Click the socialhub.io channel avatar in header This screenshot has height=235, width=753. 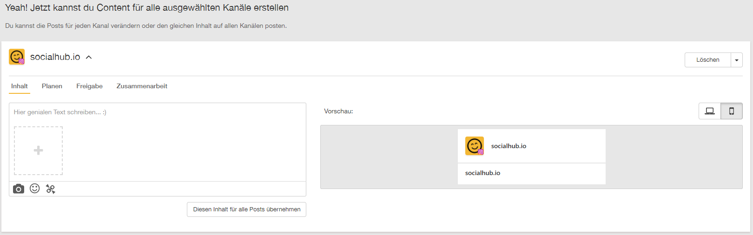click(x=17, y=57)
